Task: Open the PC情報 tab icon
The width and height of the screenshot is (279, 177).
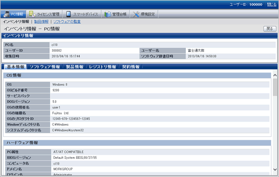Action: pos(6,14)
